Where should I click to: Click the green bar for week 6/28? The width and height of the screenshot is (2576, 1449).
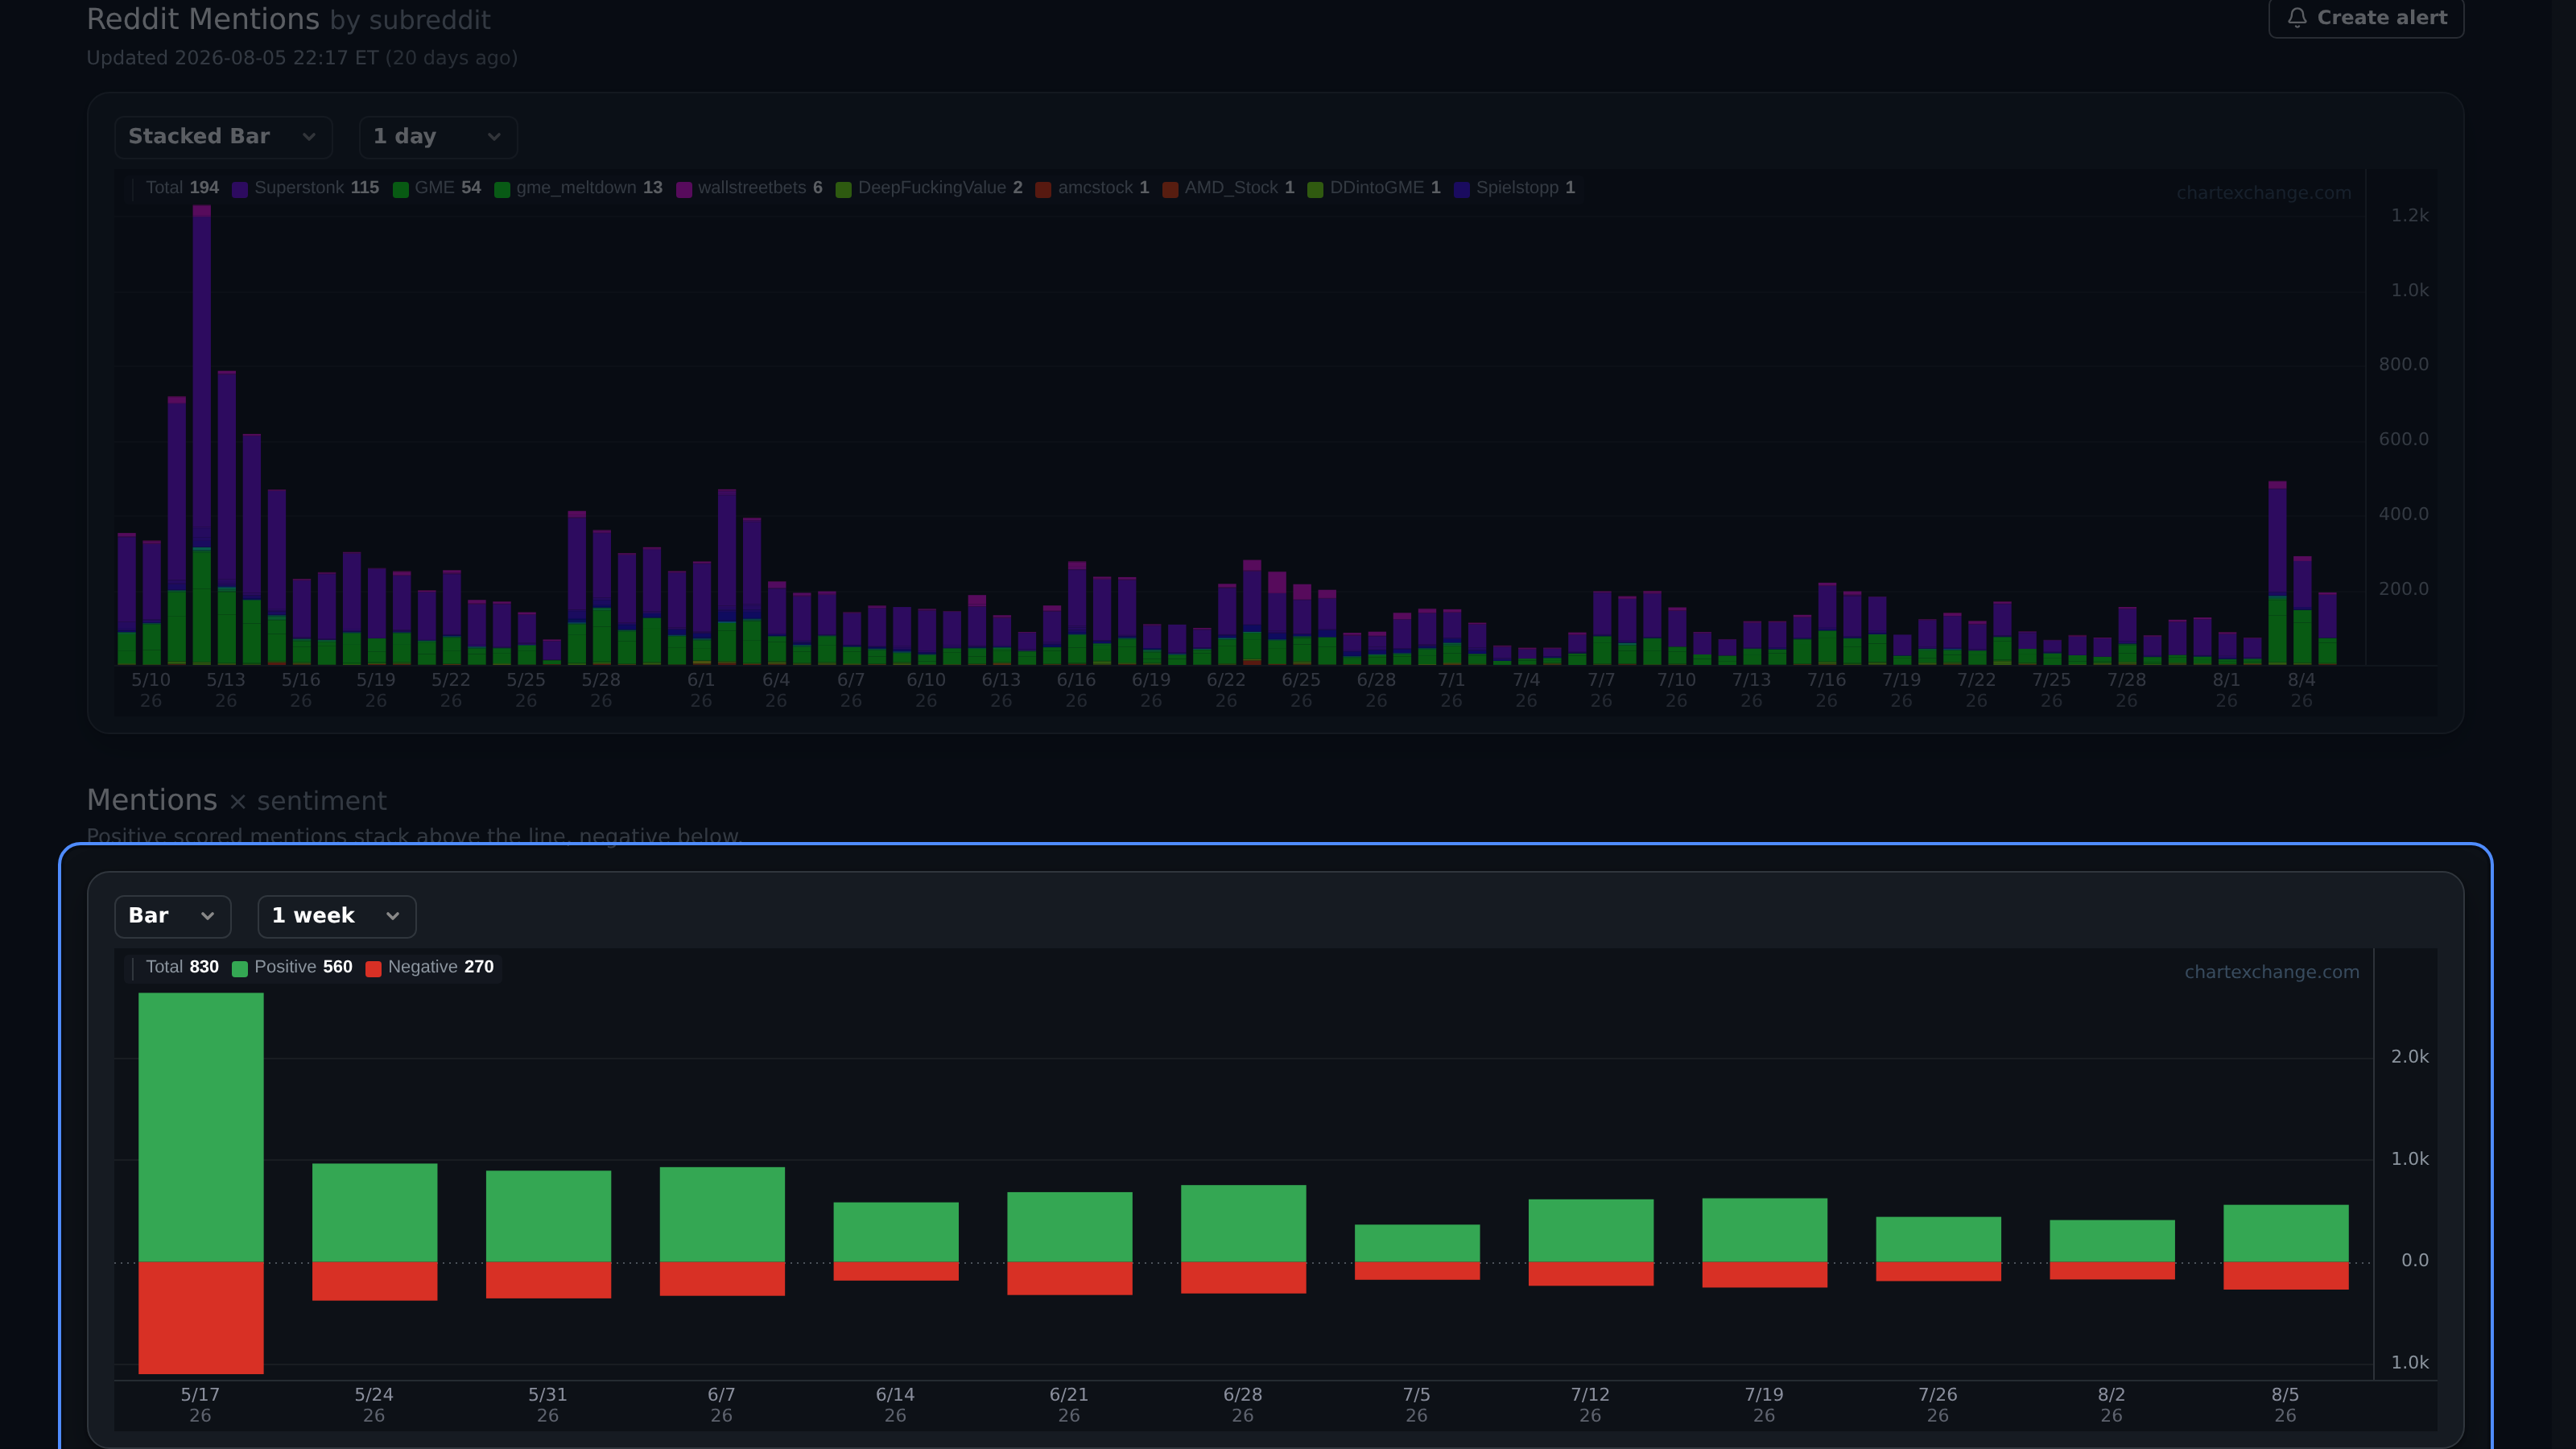[x=1243, y=1223]
